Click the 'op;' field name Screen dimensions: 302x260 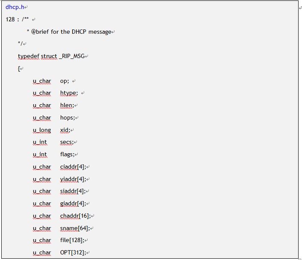point(65,81)
